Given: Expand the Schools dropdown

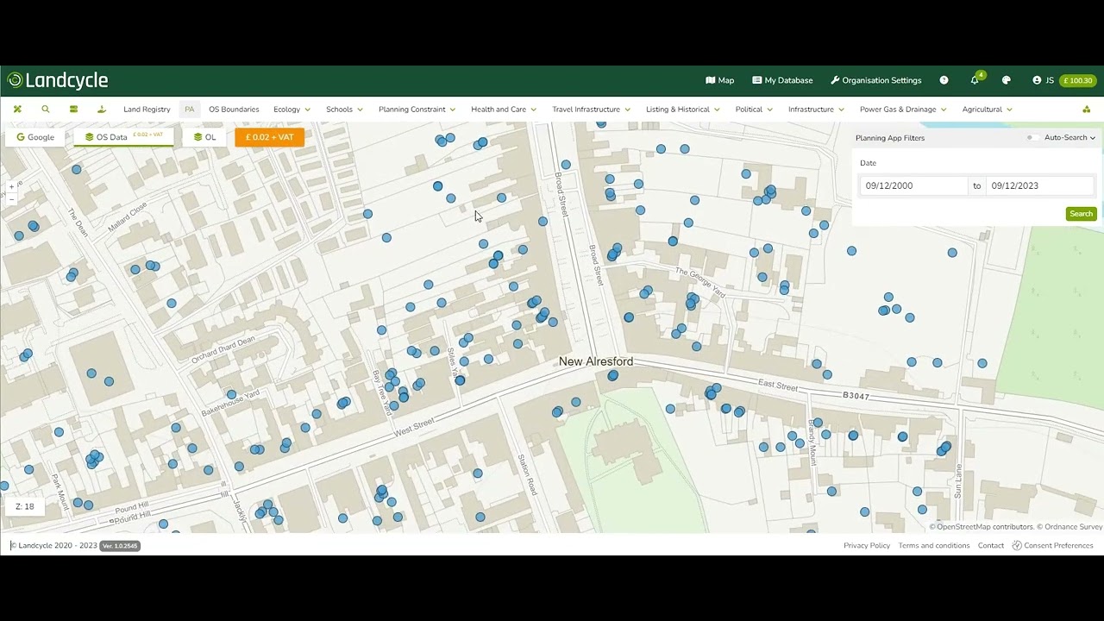Looking at the screenshot, I should [x=344, y=110].
